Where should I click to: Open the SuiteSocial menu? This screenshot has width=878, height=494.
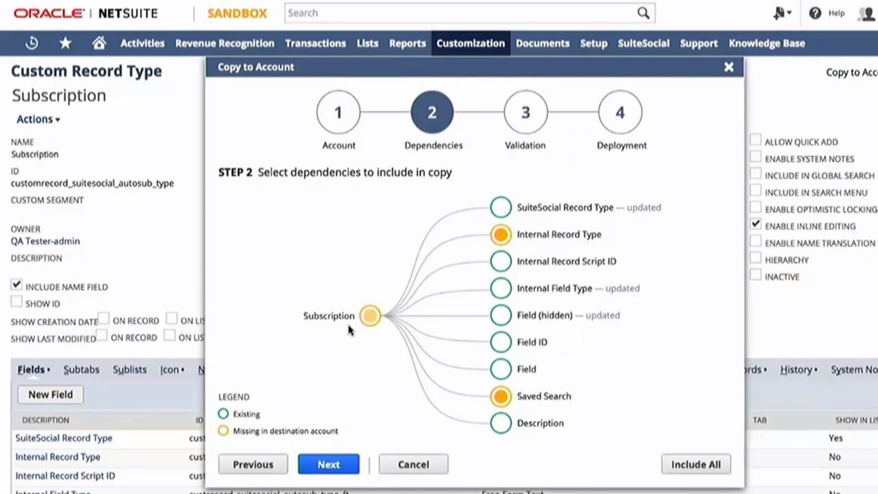[x=643, y=43]
